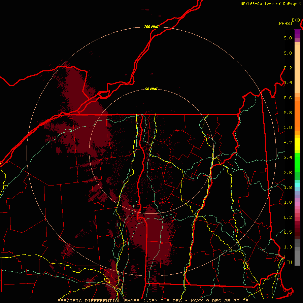
Task: Click the 7.4 legend value
Action: (x=288, y=83)
